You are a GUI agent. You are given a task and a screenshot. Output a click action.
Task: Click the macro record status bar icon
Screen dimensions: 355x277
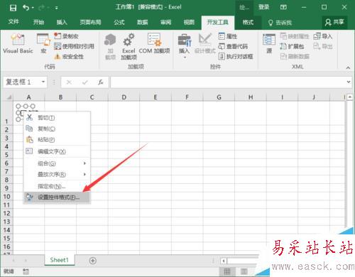pyautogui.click(x=26, y=271)
